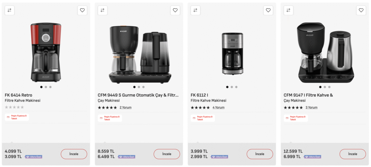Open the 4 Yorum reviews link

(x=218, y=107)
